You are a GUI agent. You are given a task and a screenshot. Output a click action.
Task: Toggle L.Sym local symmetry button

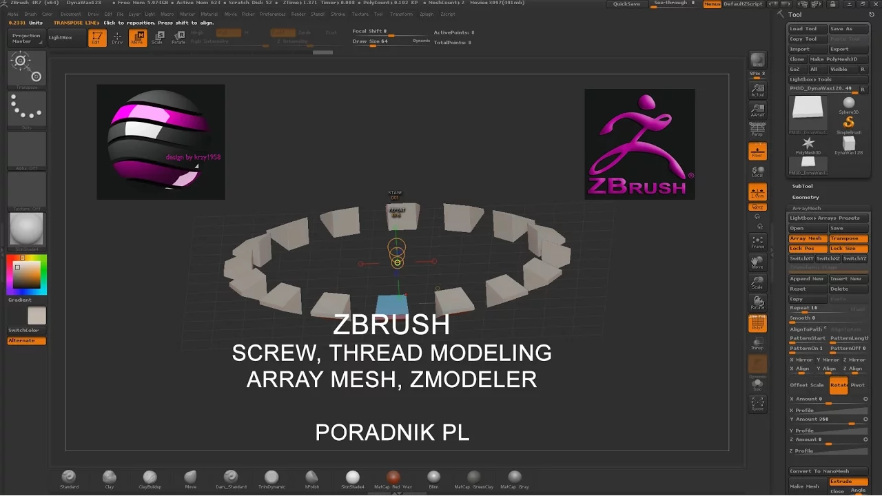[x=757, y=192]
